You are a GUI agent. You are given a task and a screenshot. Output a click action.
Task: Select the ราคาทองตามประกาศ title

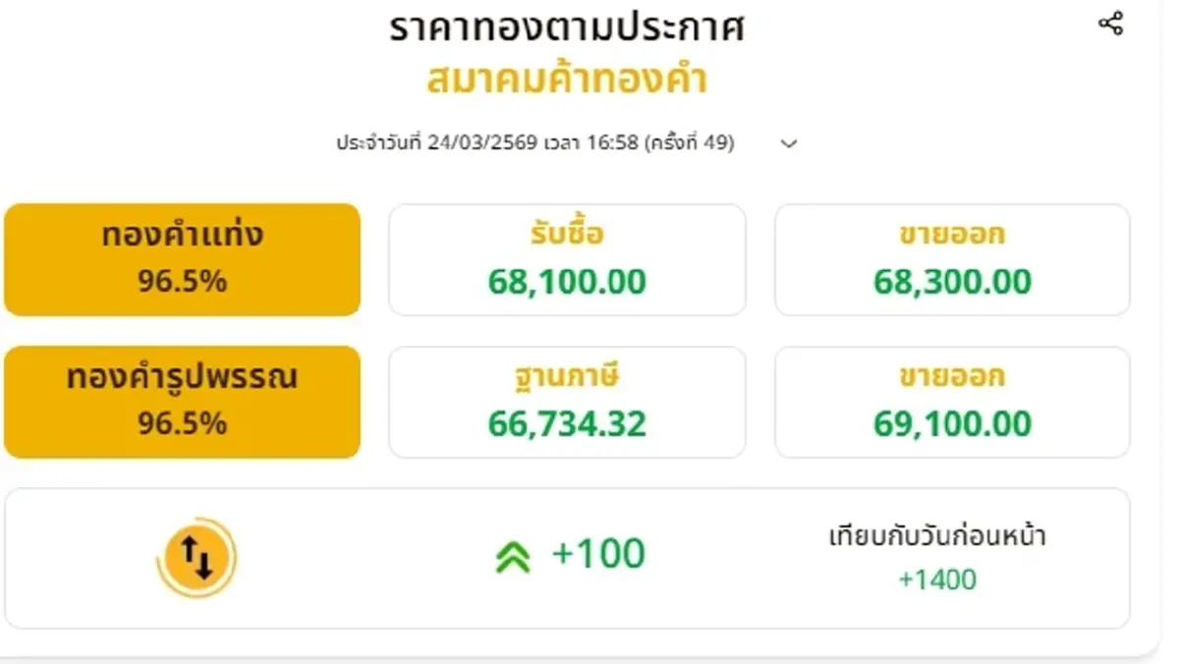tap(567, 28)
